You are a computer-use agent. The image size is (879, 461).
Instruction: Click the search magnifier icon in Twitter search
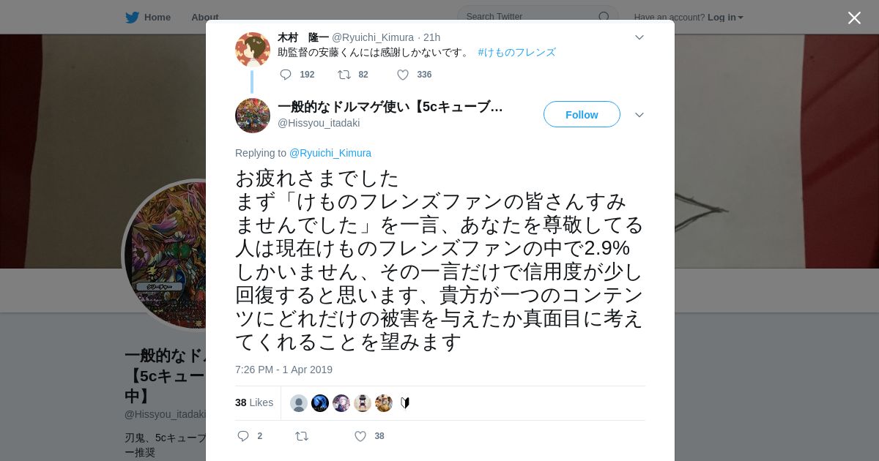click(604, 17)
